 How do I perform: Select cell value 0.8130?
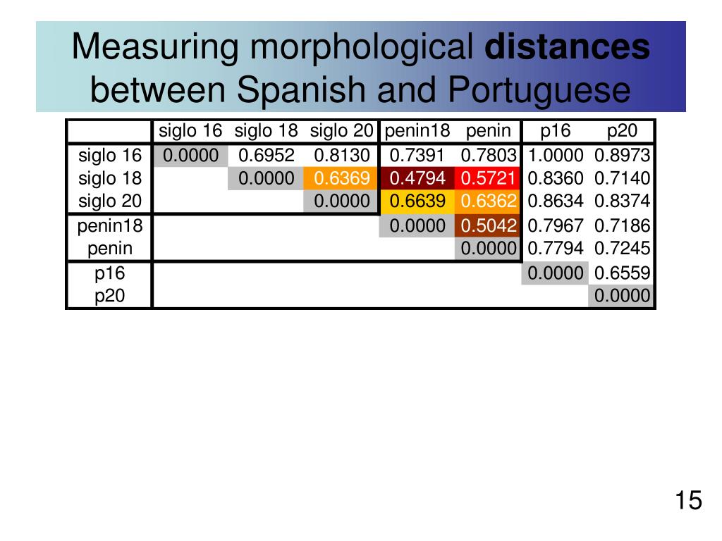[342, 156]
